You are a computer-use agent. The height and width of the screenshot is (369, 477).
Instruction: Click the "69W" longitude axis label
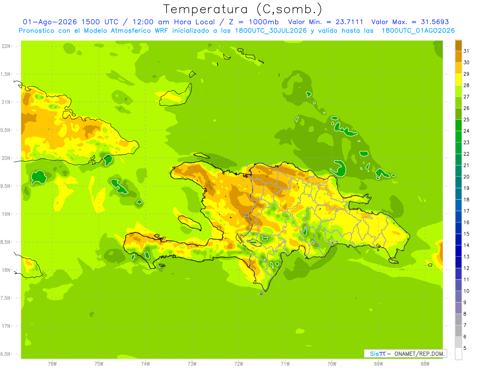pos(378,364)
